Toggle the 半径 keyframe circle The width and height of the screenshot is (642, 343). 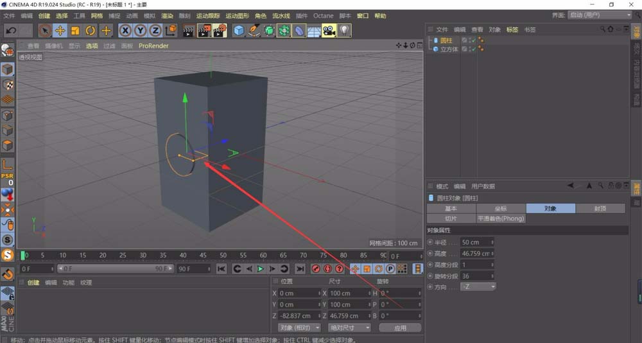(x=430, y=242)
